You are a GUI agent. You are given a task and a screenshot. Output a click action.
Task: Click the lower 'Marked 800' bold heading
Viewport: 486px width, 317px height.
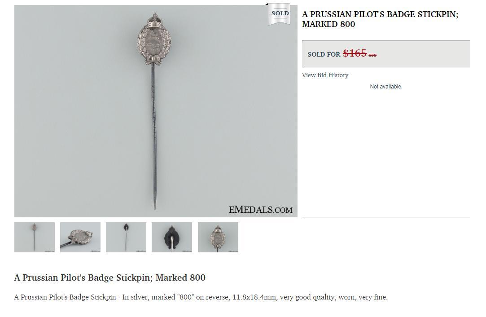(x=110, y=277)
